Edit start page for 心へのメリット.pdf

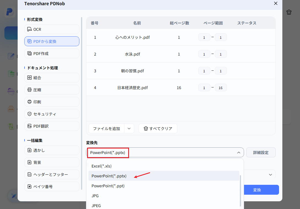point(204,37)
